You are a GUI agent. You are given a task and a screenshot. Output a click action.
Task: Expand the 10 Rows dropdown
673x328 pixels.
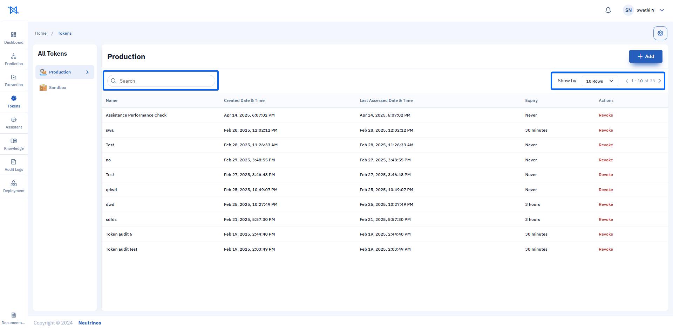point(600,81)
